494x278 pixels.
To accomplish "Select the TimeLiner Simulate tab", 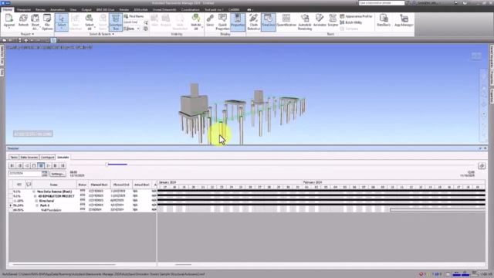I will point(63,157).
